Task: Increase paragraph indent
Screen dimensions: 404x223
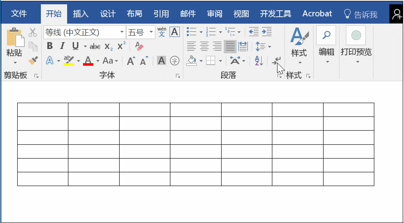Action: (267, 32)
